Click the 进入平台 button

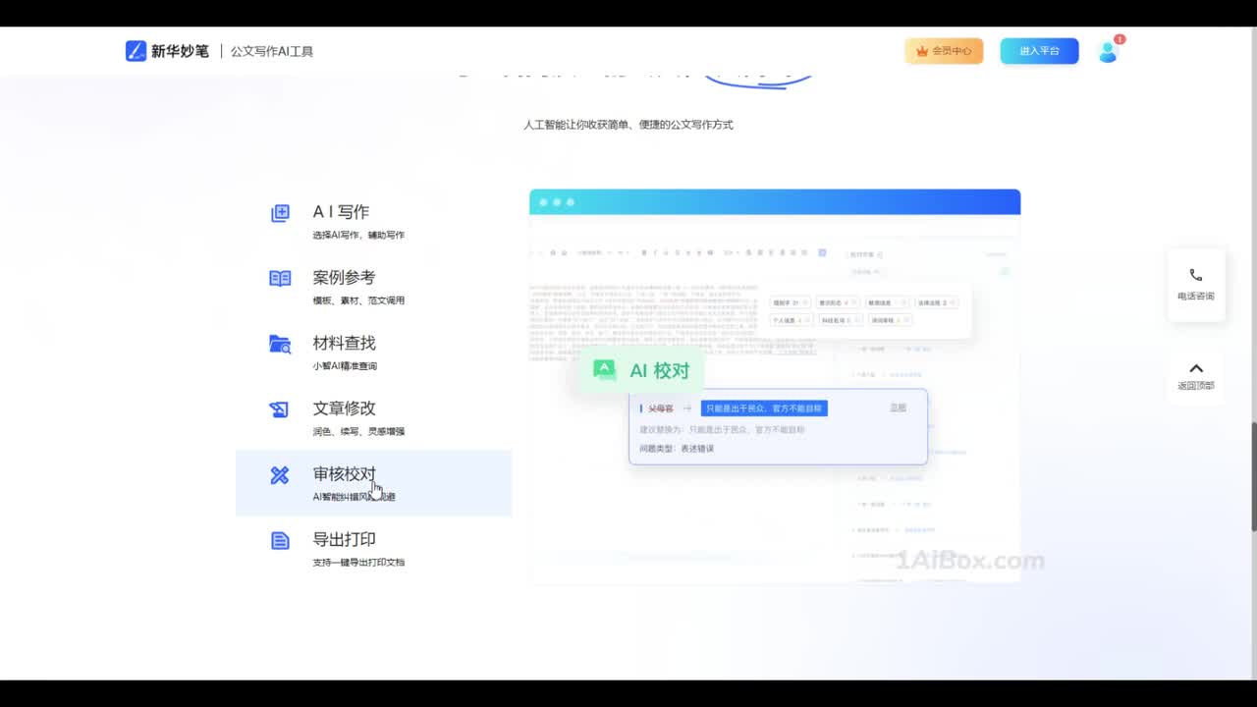point(1039,51)
